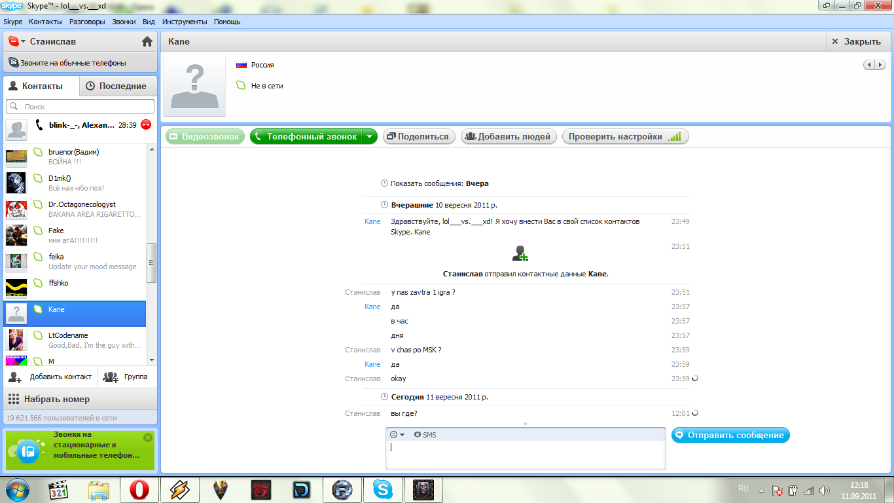The width and height of the screenshot is (894, 503).
Task: Click the contacts Поиск search field
Action: (80, 106)
